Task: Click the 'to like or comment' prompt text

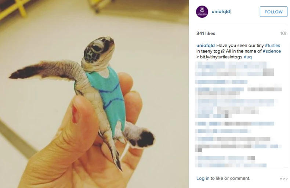Action: [230, 178]
